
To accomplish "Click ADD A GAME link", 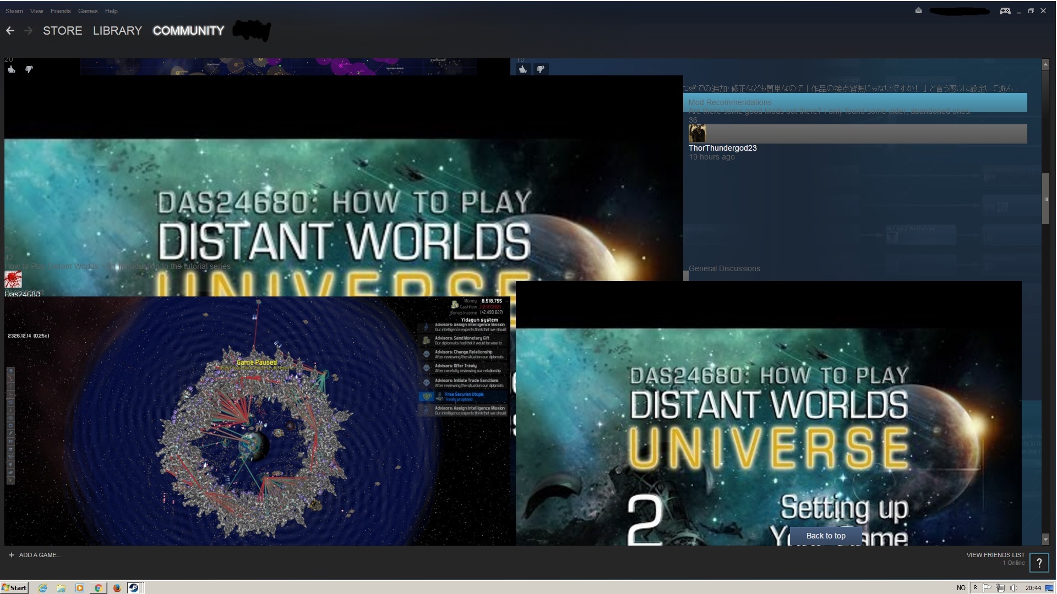I will [x=40, y=555].
